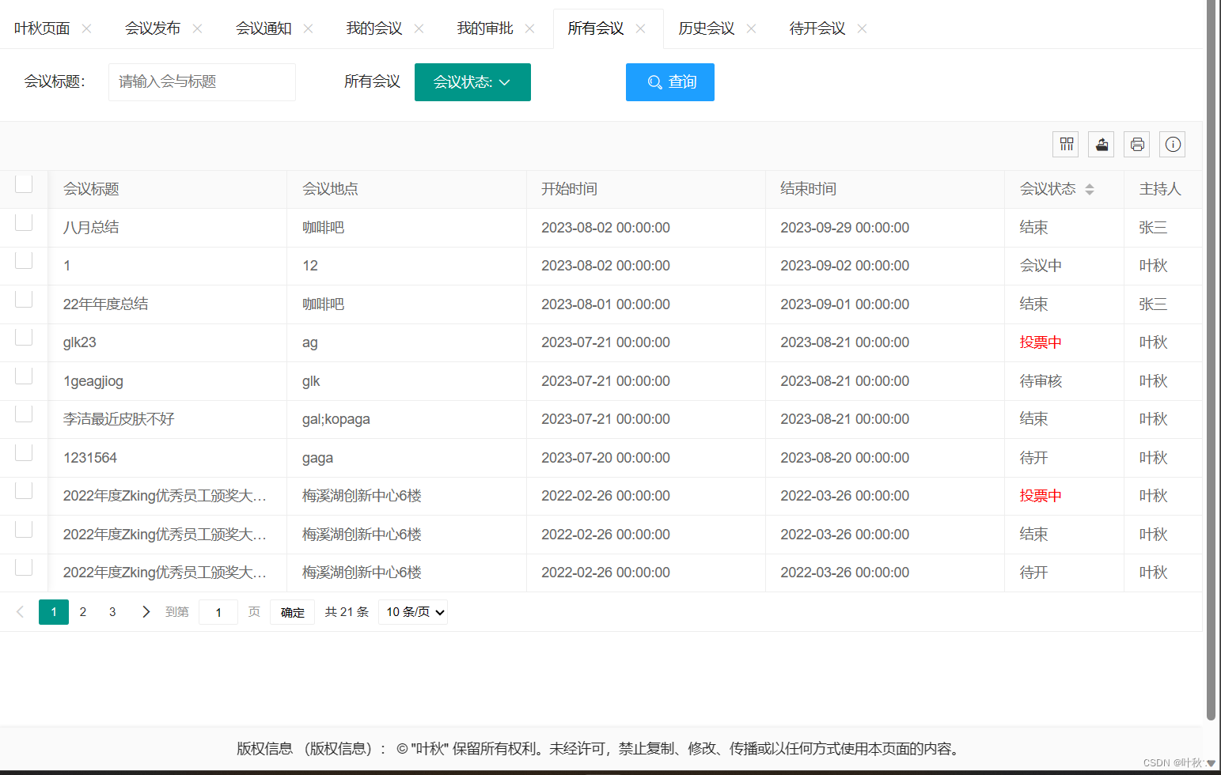Click the red 投票中 status in glk23 row
The image size is (1221, 775).
pos(1041,342)
